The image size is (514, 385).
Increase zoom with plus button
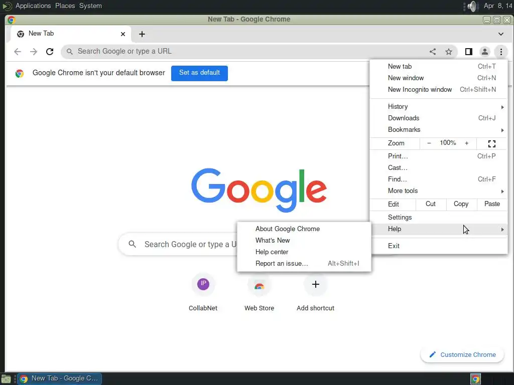pyautogui.click(x=466, y=143)
